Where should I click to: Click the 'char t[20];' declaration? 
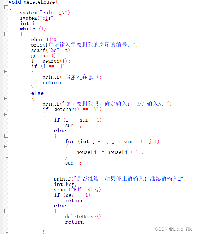[x=47, y=40]
